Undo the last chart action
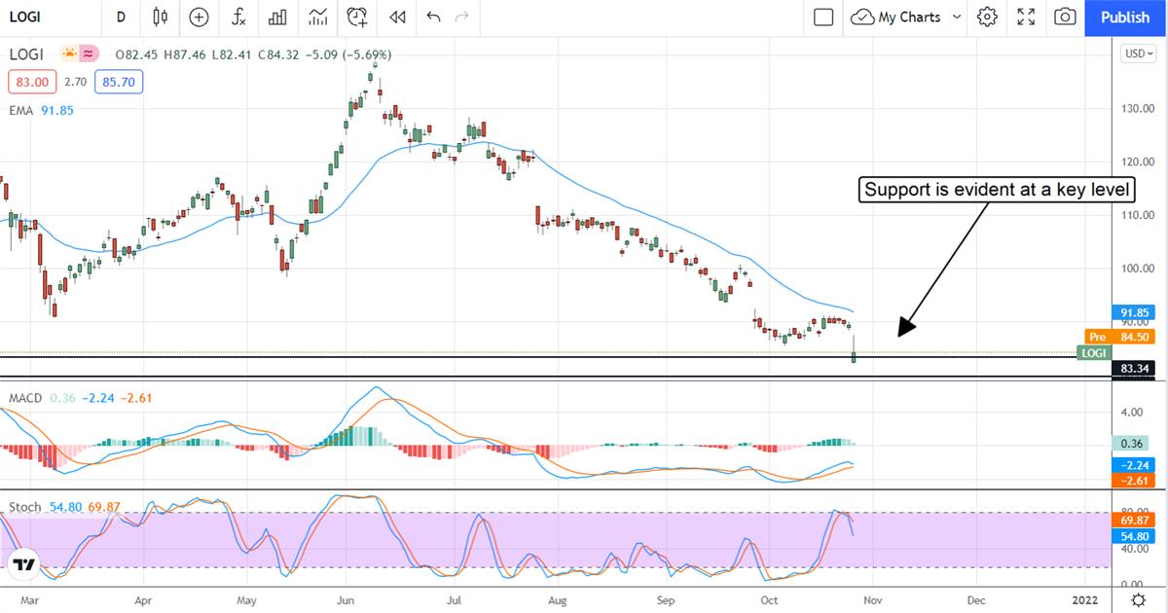Screen dimensions: 1168x613 pyautogui.click(x=433, y=17)
